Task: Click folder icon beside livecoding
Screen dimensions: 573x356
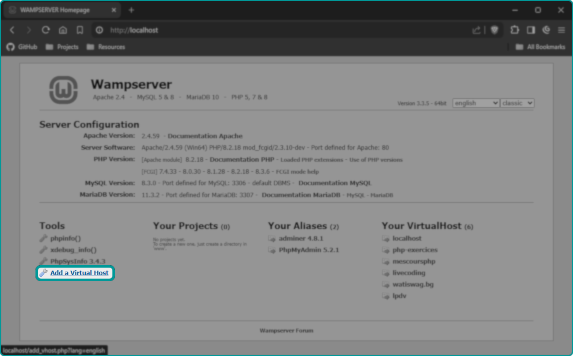Action: (x=386, y=273)
